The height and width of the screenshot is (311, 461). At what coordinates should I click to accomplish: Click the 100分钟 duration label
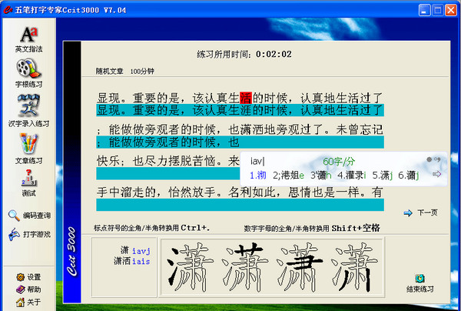coord(142,72)
